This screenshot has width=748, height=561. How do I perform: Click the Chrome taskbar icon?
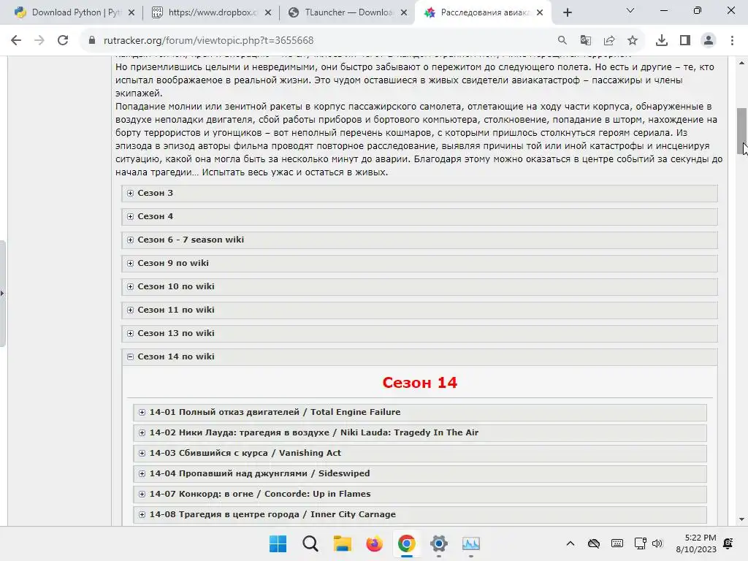(x=406, y=543)
